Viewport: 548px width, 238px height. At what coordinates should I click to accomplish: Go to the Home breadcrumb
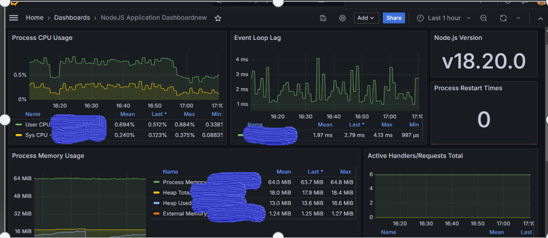[34, 18]
